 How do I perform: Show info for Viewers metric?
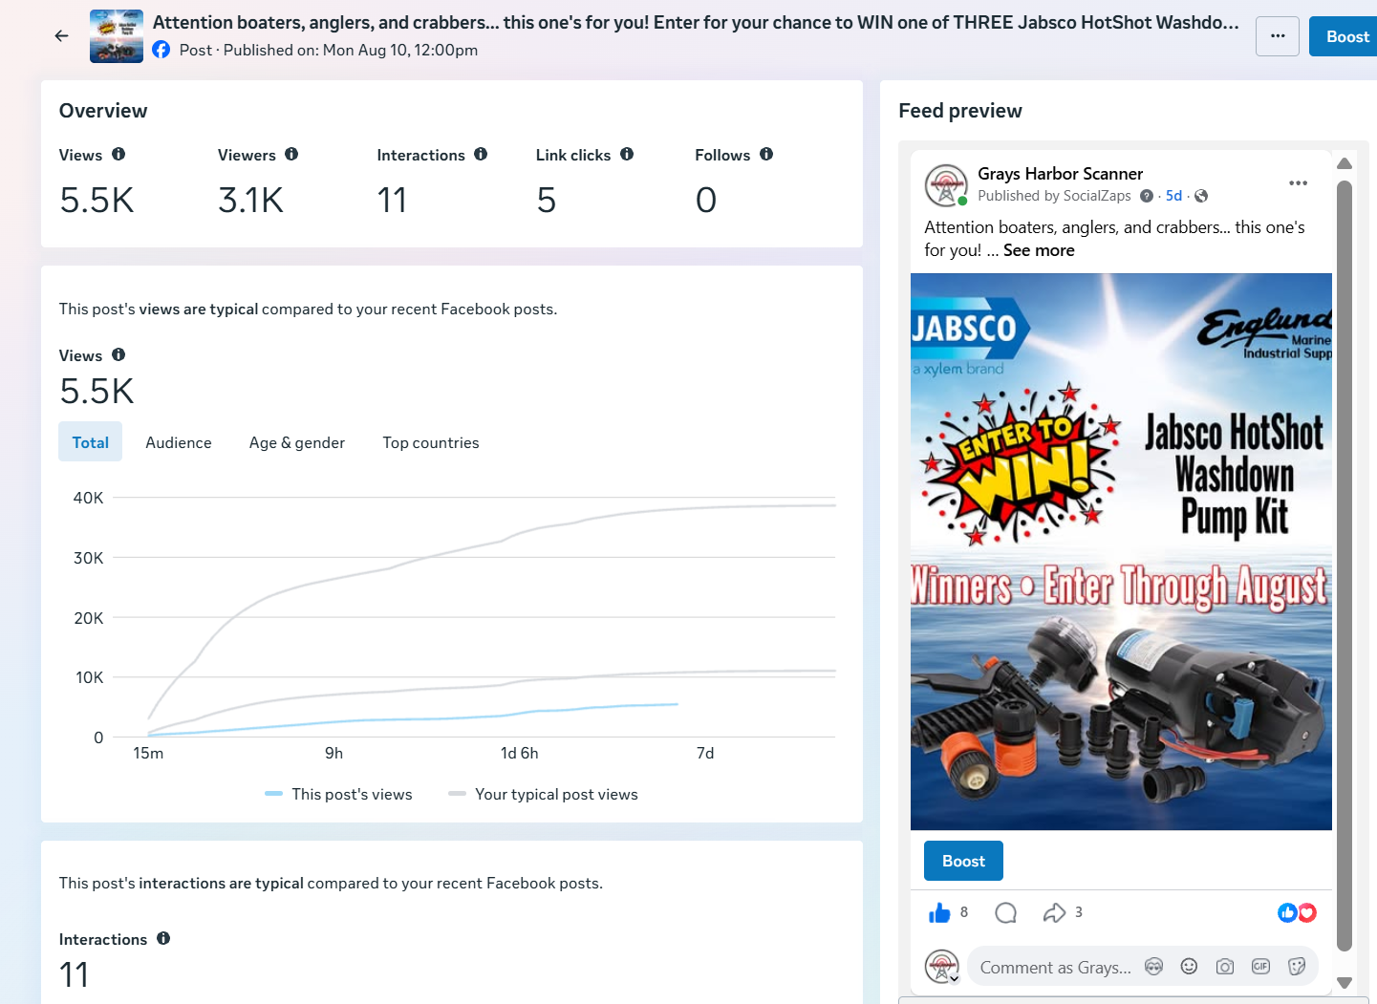(x=291, y=154)
